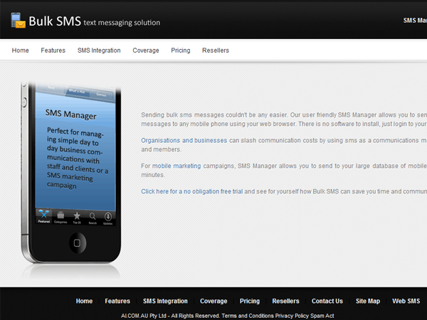Click the 'text messaging solution' tagline
Image resolution: width=427 pixels, height=320 pixels.
[x=122, y=22]
